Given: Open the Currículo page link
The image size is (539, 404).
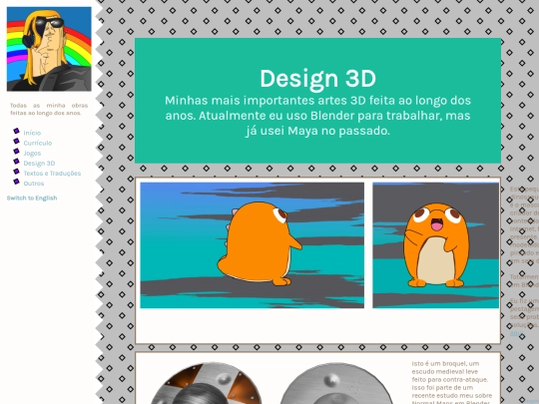Looking at the screenshot, I should coord(38,143).
